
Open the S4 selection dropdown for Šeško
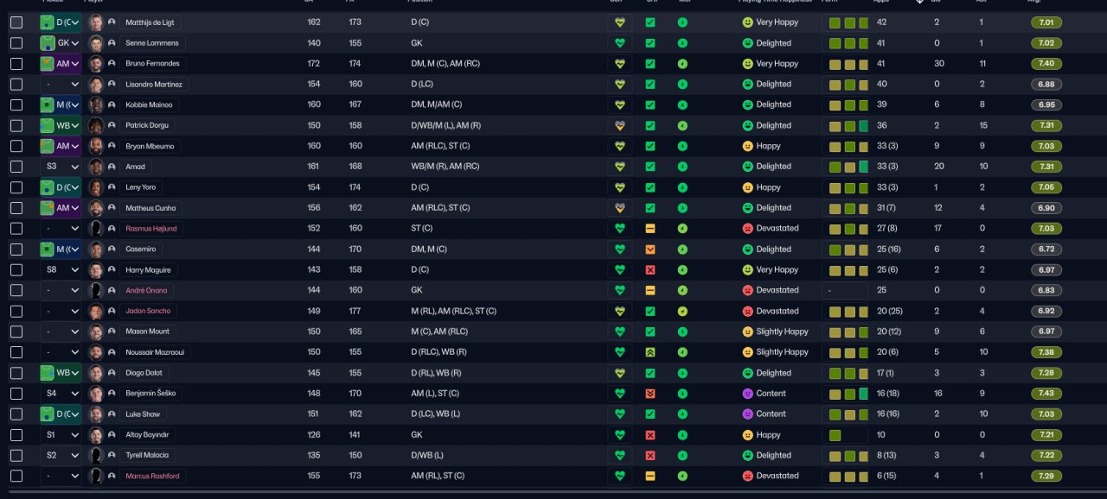point(61,394)
